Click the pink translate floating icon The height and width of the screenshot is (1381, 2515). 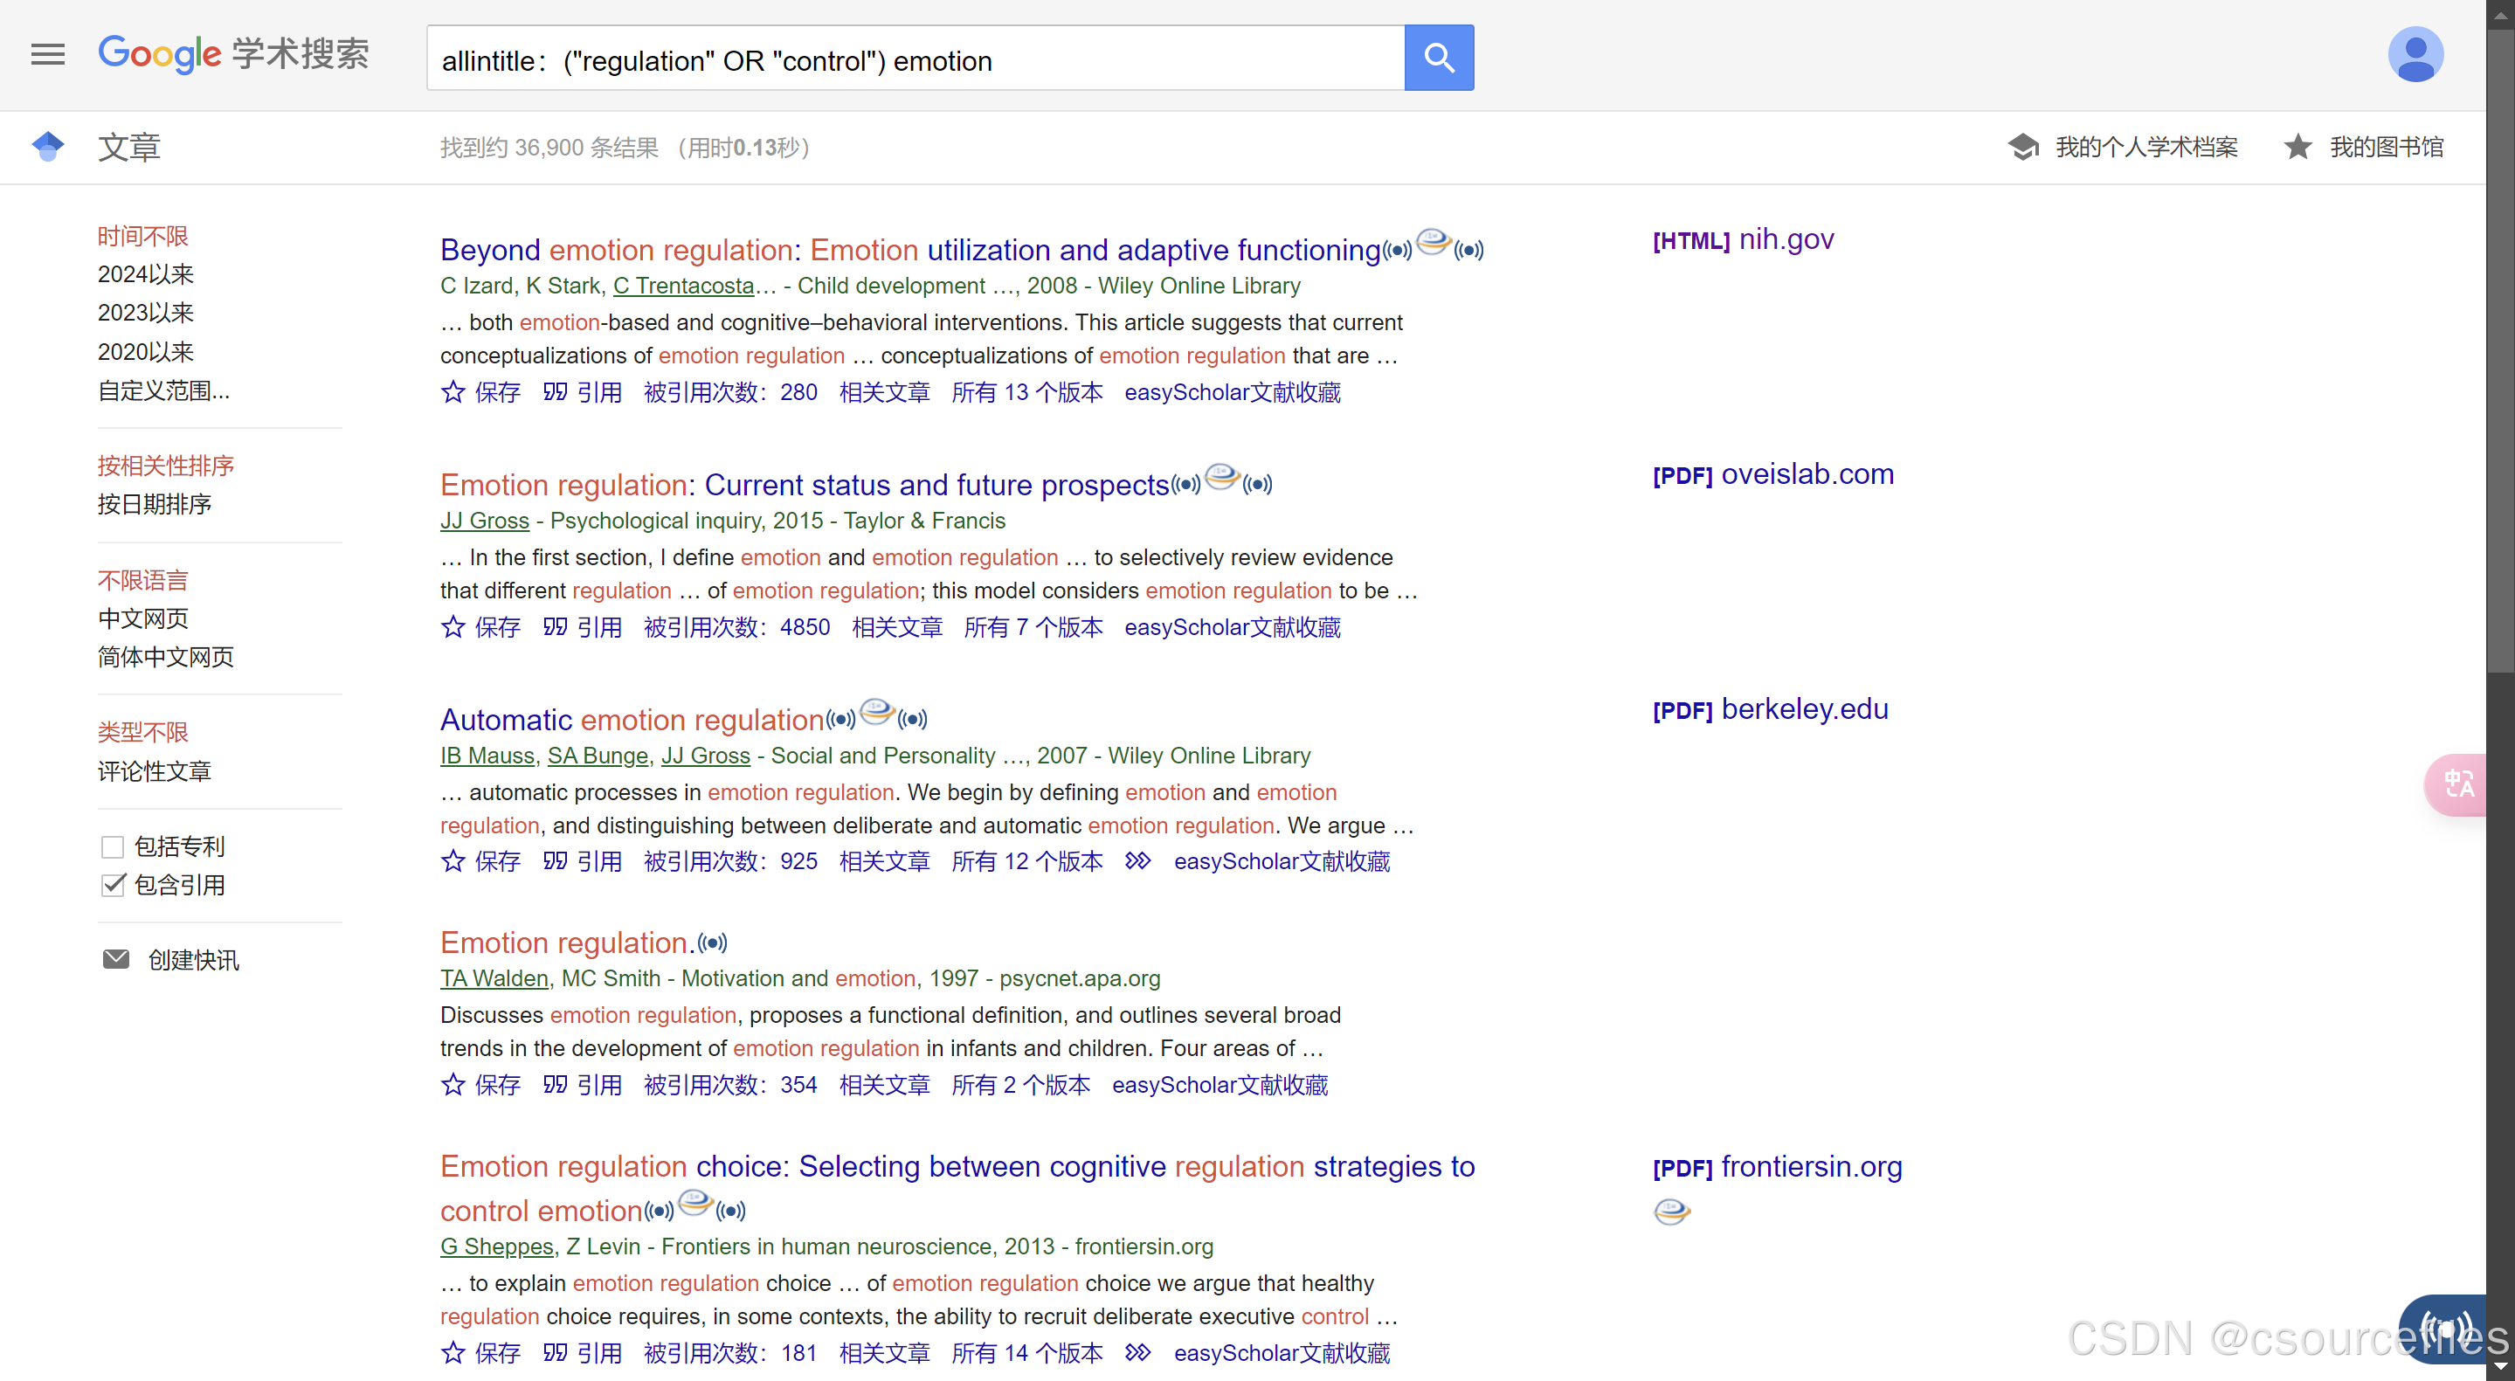click(2457, 784)
